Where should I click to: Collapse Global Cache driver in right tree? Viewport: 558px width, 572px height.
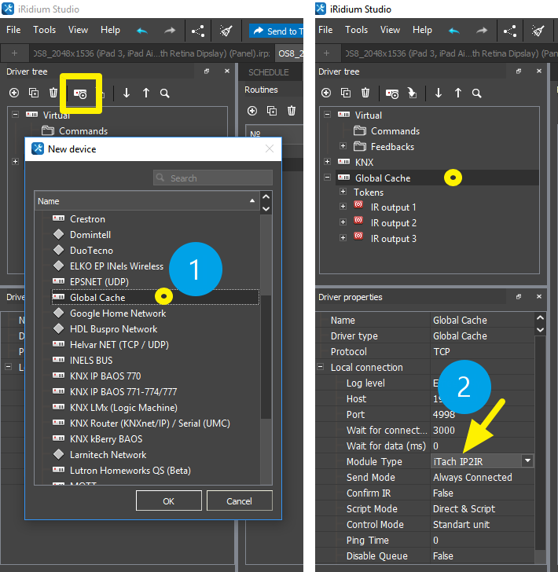pos(328,178)
